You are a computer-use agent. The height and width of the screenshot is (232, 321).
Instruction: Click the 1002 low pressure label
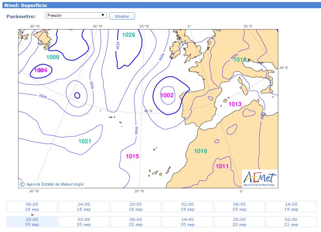167,95
